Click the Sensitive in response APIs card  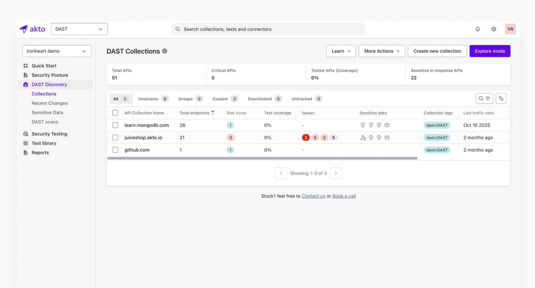point(458,74)
